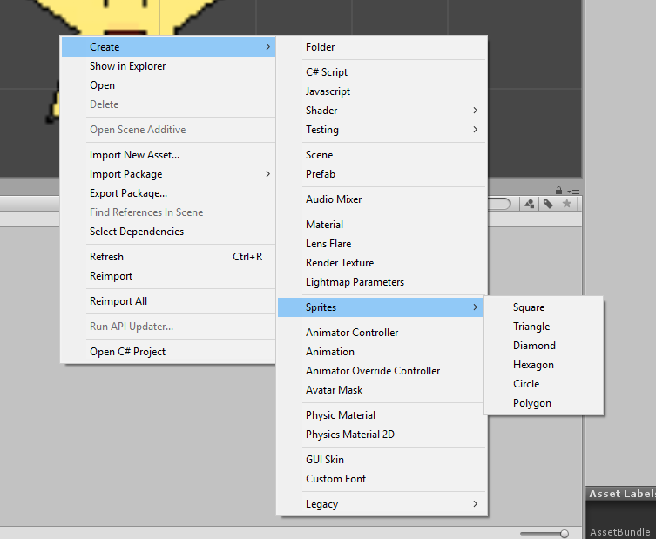Viewport: 656px width, 539px height.
Task: Click the search by type icon
Action: click(530, 204)
